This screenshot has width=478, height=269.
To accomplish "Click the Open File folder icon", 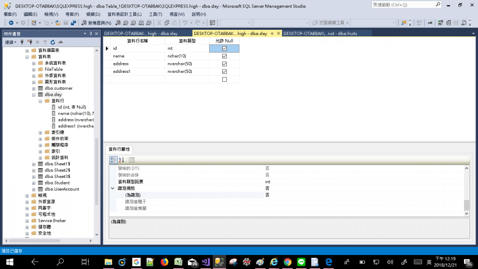I will [58, 23].
